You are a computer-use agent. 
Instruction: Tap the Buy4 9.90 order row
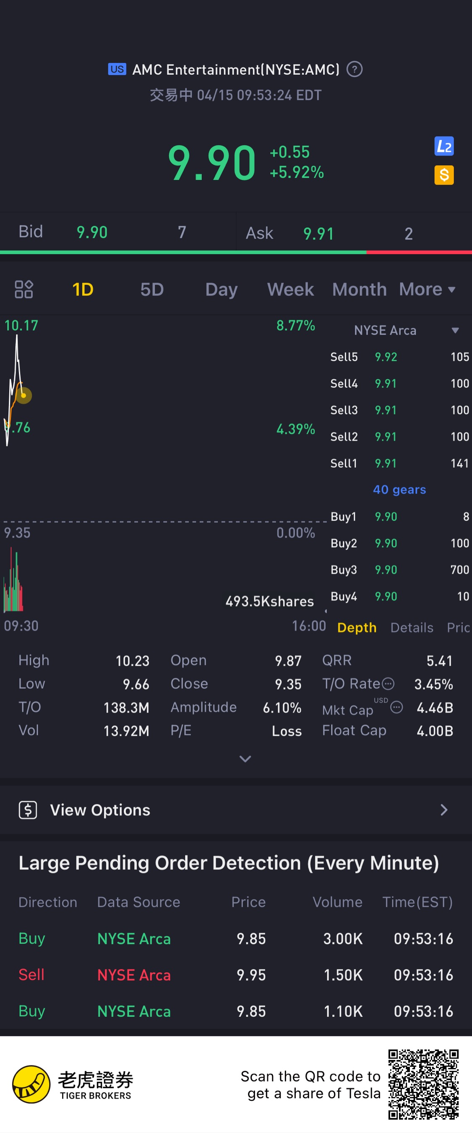point(399,596)
